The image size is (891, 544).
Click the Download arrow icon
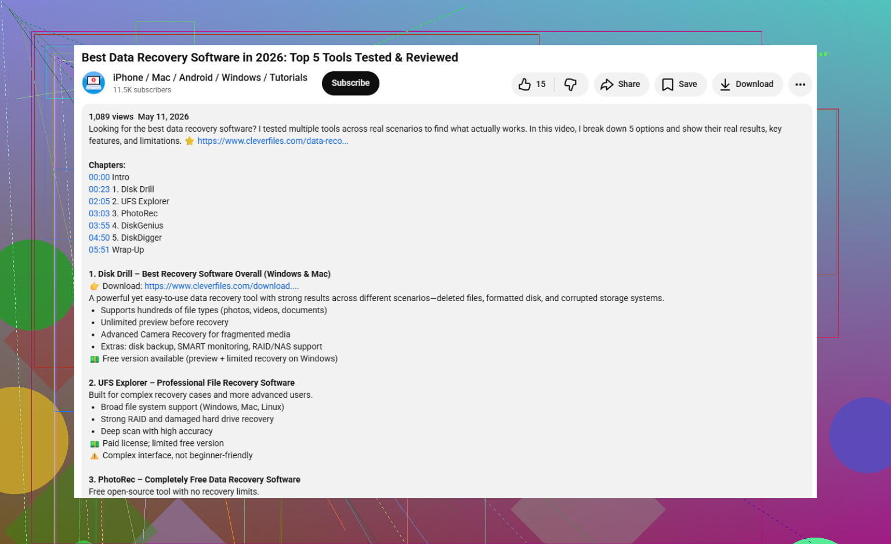point(725,85)
